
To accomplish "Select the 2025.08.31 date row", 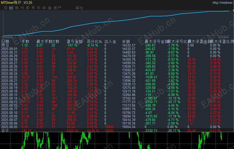I will pyautogui.click(x=117, y=53).
